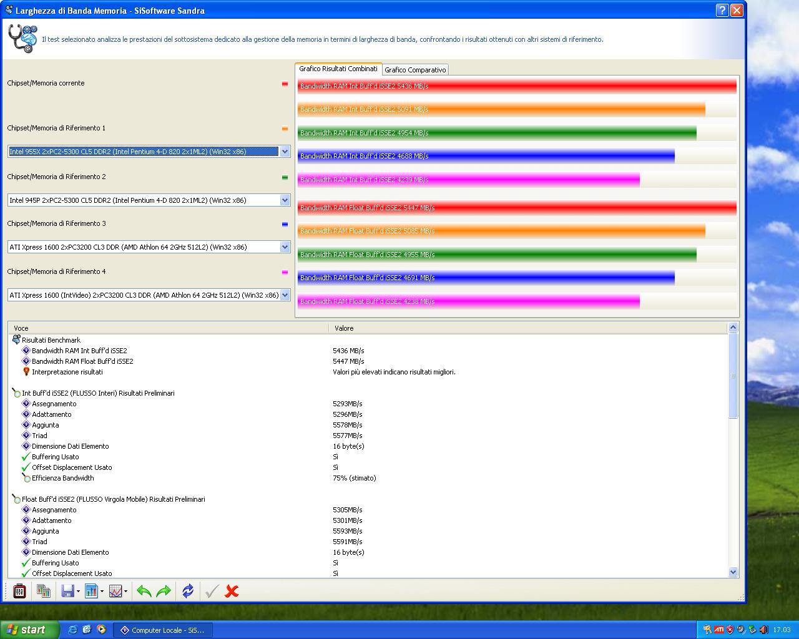Click the 17.03 taskbar clock
799x639 pixels.
(x=782, y=630)
